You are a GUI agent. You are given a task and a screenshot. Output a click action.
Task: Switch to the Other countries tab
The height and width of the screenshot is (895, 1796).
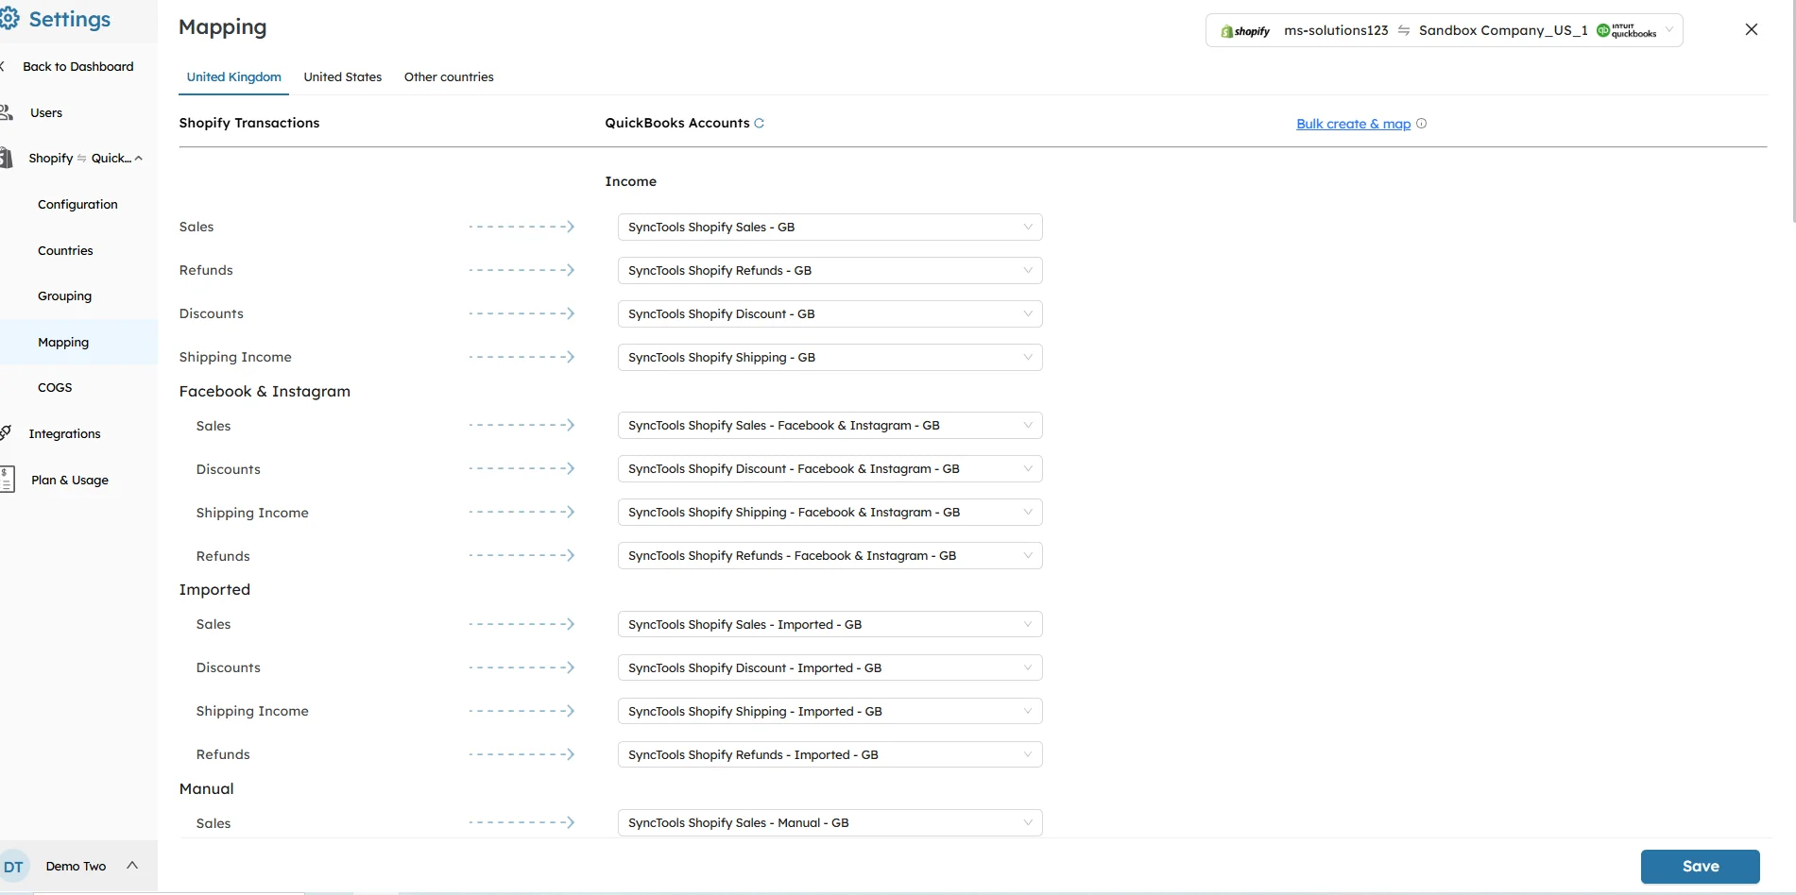pyautogui.click(x=449, y=76)
